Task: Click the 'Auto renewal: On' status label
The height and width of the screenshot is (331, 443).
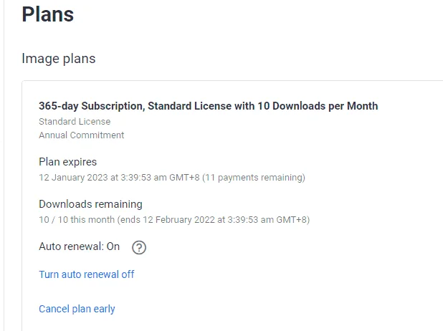Action: 79,246
